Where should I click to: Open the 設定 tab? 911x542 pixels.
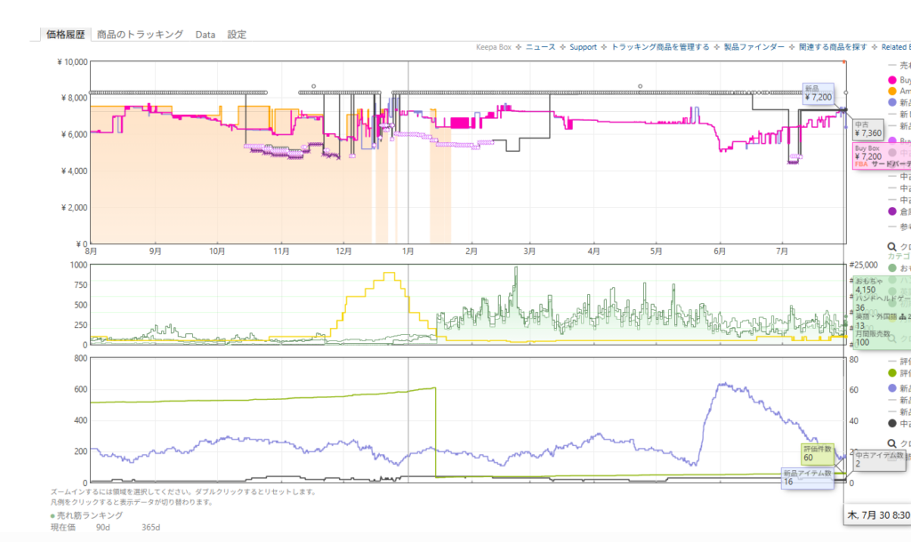[237, 35]
